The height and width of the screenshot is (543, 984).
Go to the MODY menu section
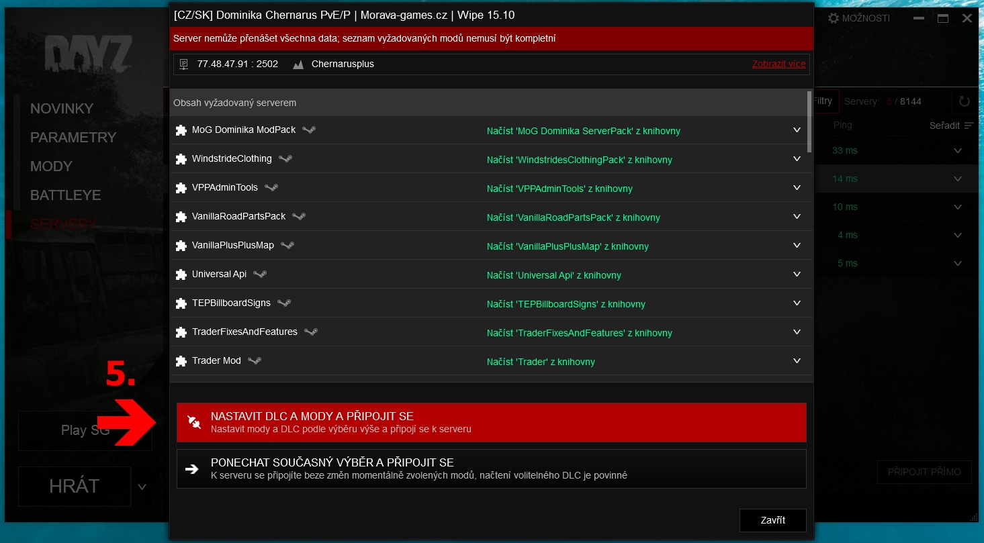(x=51, y=166)
